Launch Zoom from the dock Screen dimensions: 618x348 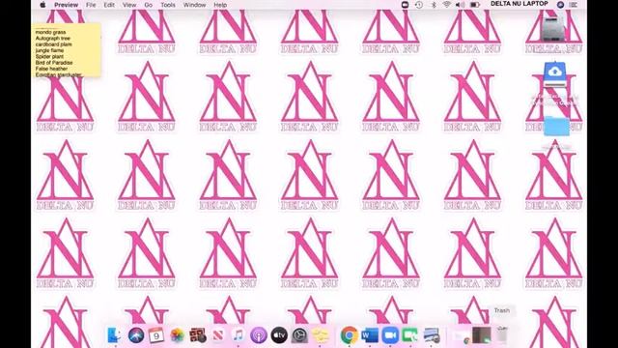click(x=390, y=335)
